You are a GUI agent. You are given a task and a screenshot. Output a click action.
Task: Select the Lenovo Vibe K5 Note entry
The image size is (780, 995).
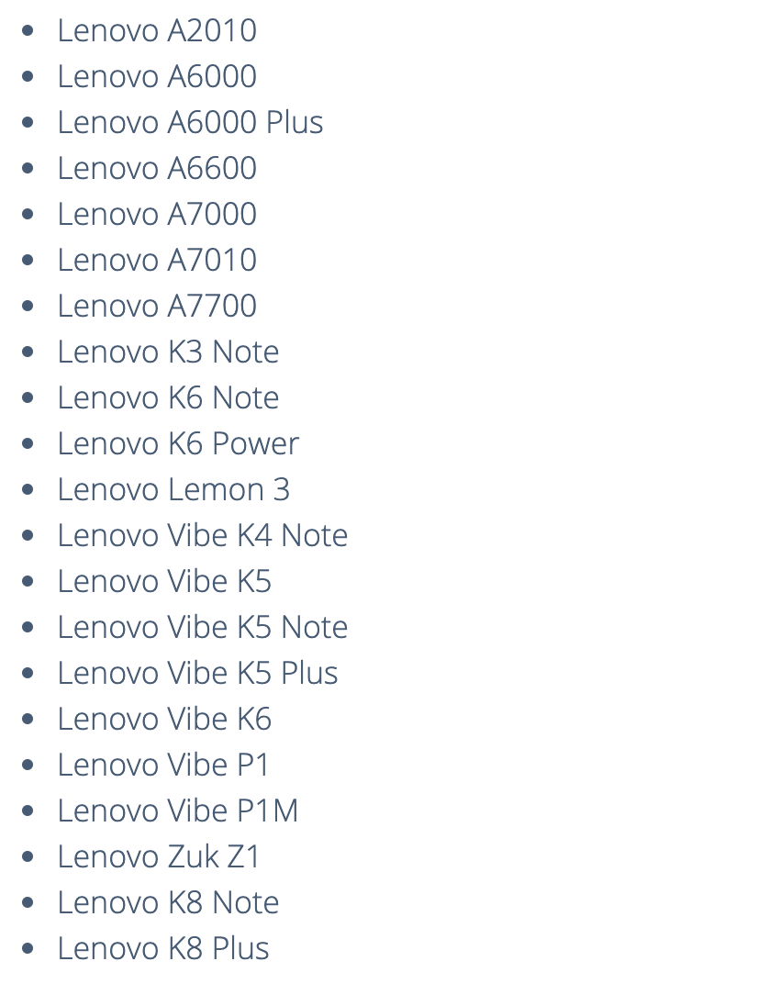(202, 627)
